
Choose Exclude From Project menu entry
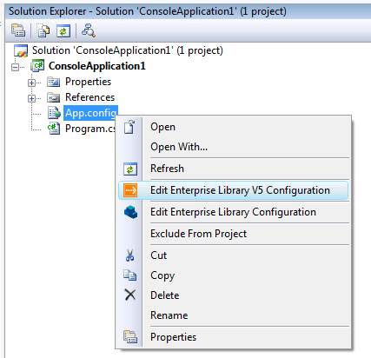[198, 234]
